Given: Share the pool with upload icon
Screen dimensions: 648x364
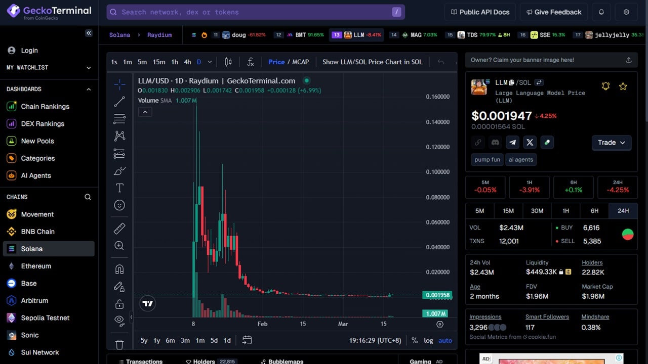Looking at the screenshot, I should 629,60.
